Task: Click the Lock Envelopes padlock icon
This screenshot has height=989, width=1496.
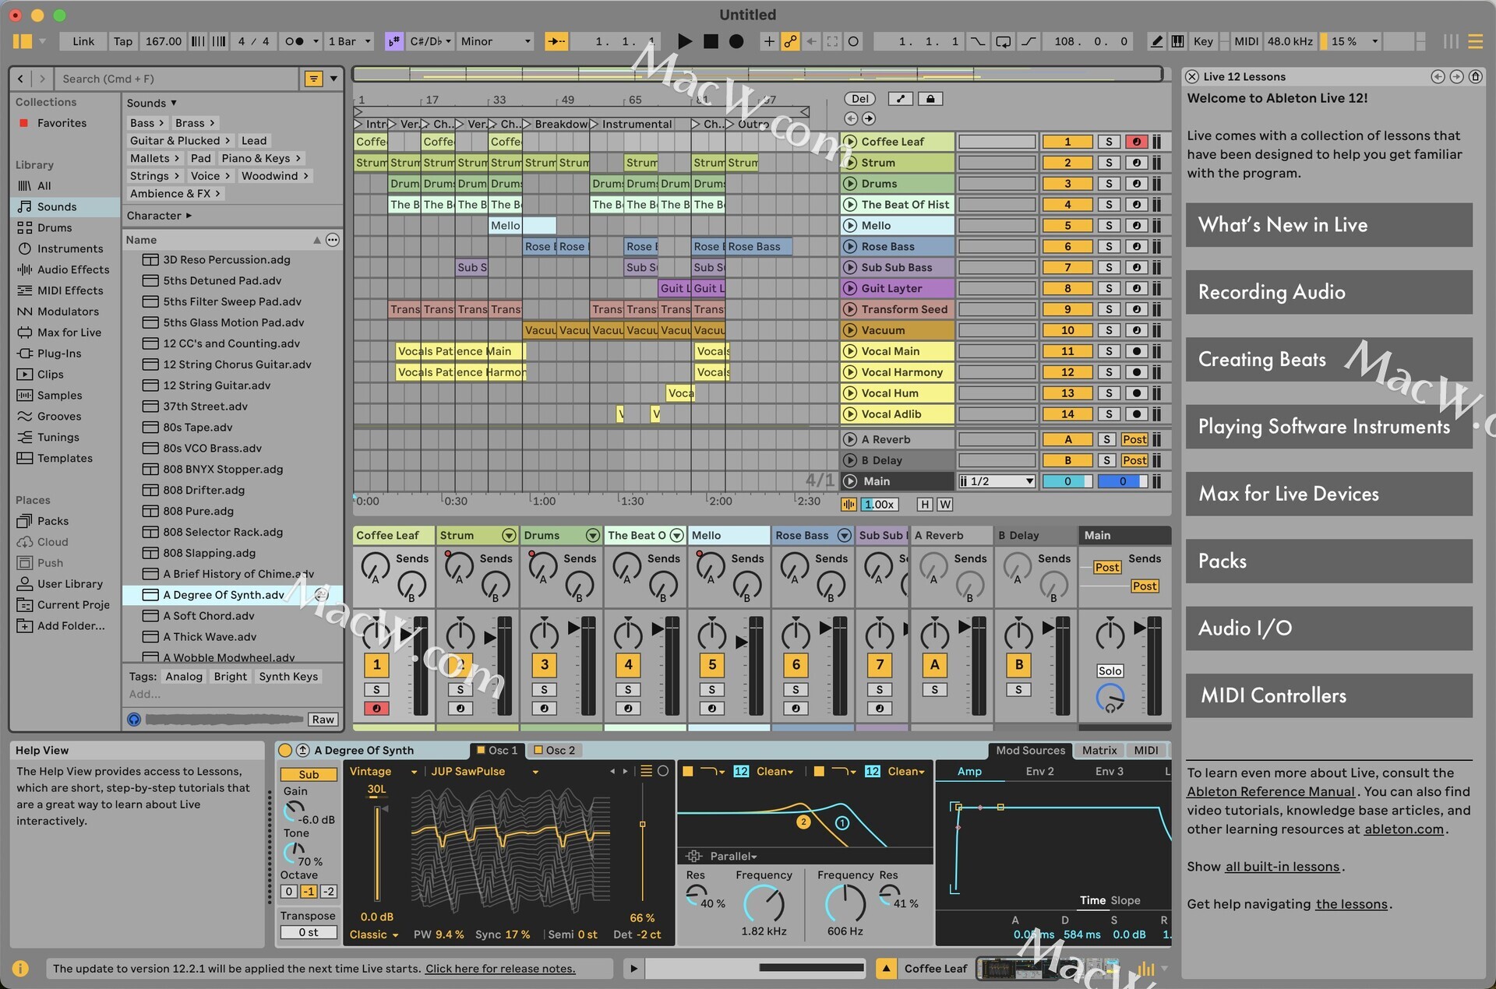Action: coord(930,98)
